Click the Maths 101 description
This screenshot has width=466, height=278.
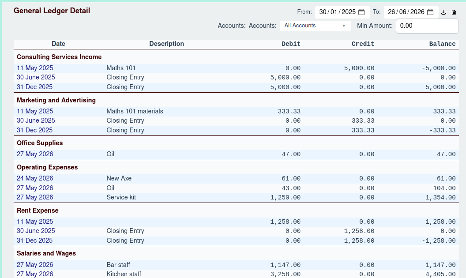click(121, 68)
